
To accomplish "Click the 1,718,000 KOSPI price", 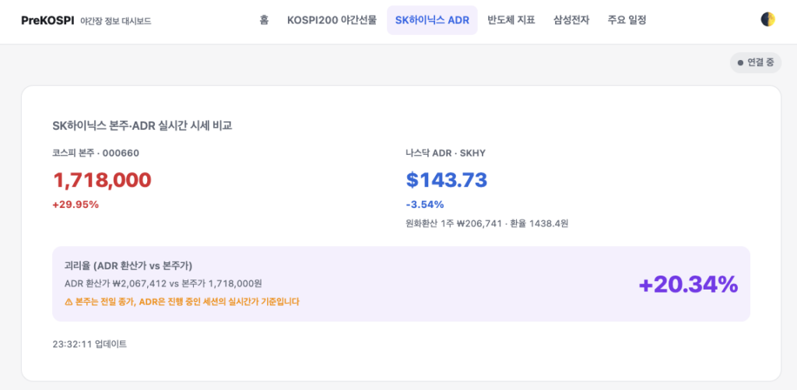I will (x=102, y=180).
